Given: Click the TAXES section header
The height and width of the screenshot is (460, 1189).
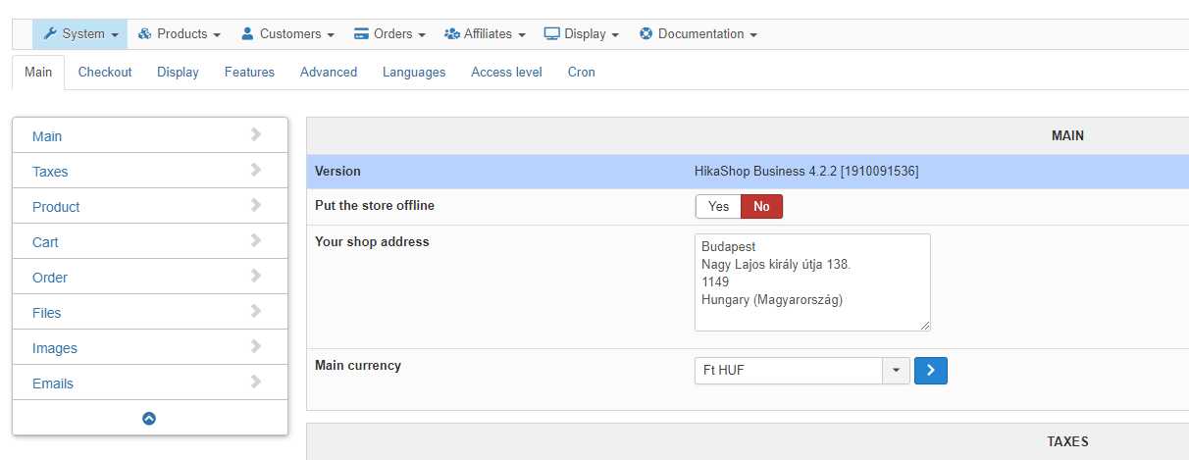Looking at the screenshot, I should click(x=1067, y=441).
